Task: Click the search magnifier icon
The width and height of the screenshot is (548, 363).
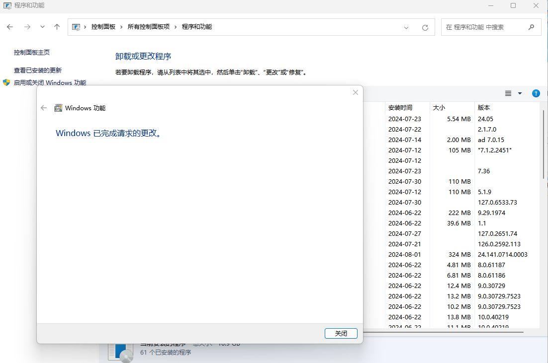Action: 531,27
